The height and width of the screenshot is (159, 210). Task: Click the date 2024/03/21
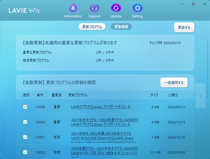[x=176, y=107]
